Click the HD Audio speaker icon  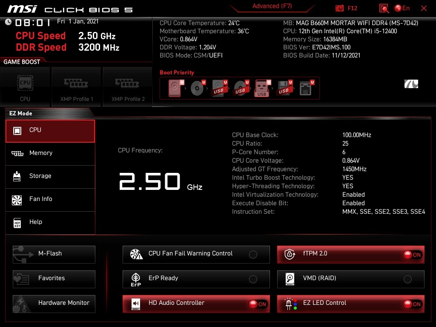pos(136,304)
